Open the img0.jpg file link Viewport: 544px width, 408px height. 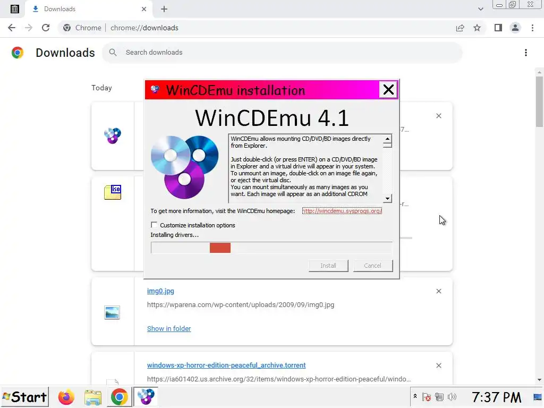tap(160, 291)
